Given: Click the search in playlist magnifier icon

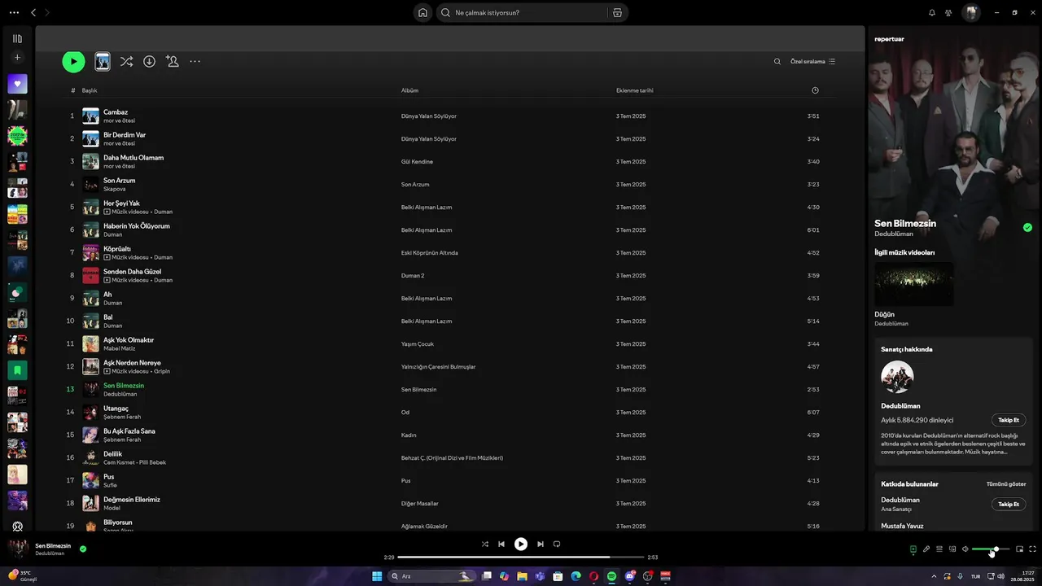Looking at the screenshot, I should click(777, 61).
